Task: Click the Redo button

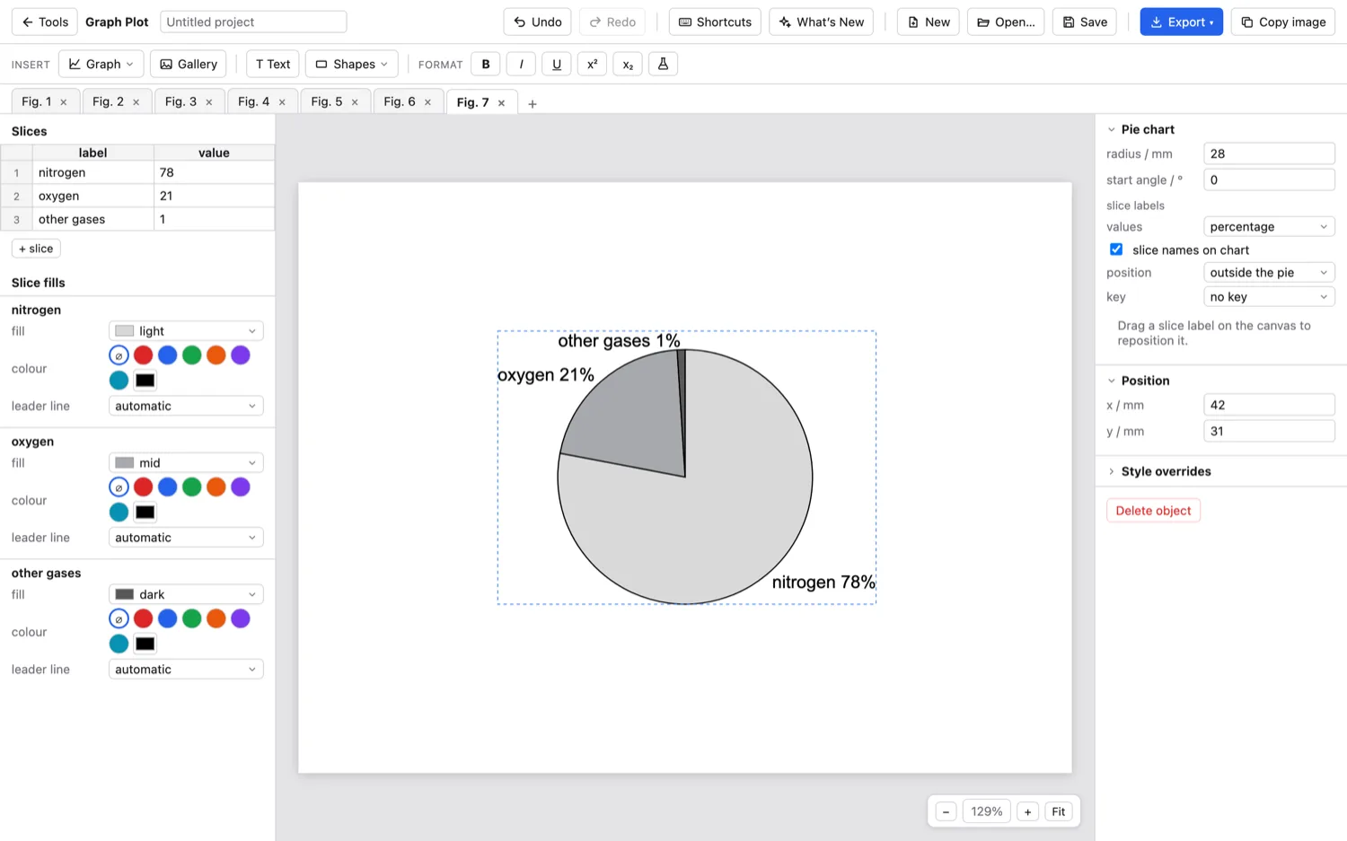Action: [612, 22]
